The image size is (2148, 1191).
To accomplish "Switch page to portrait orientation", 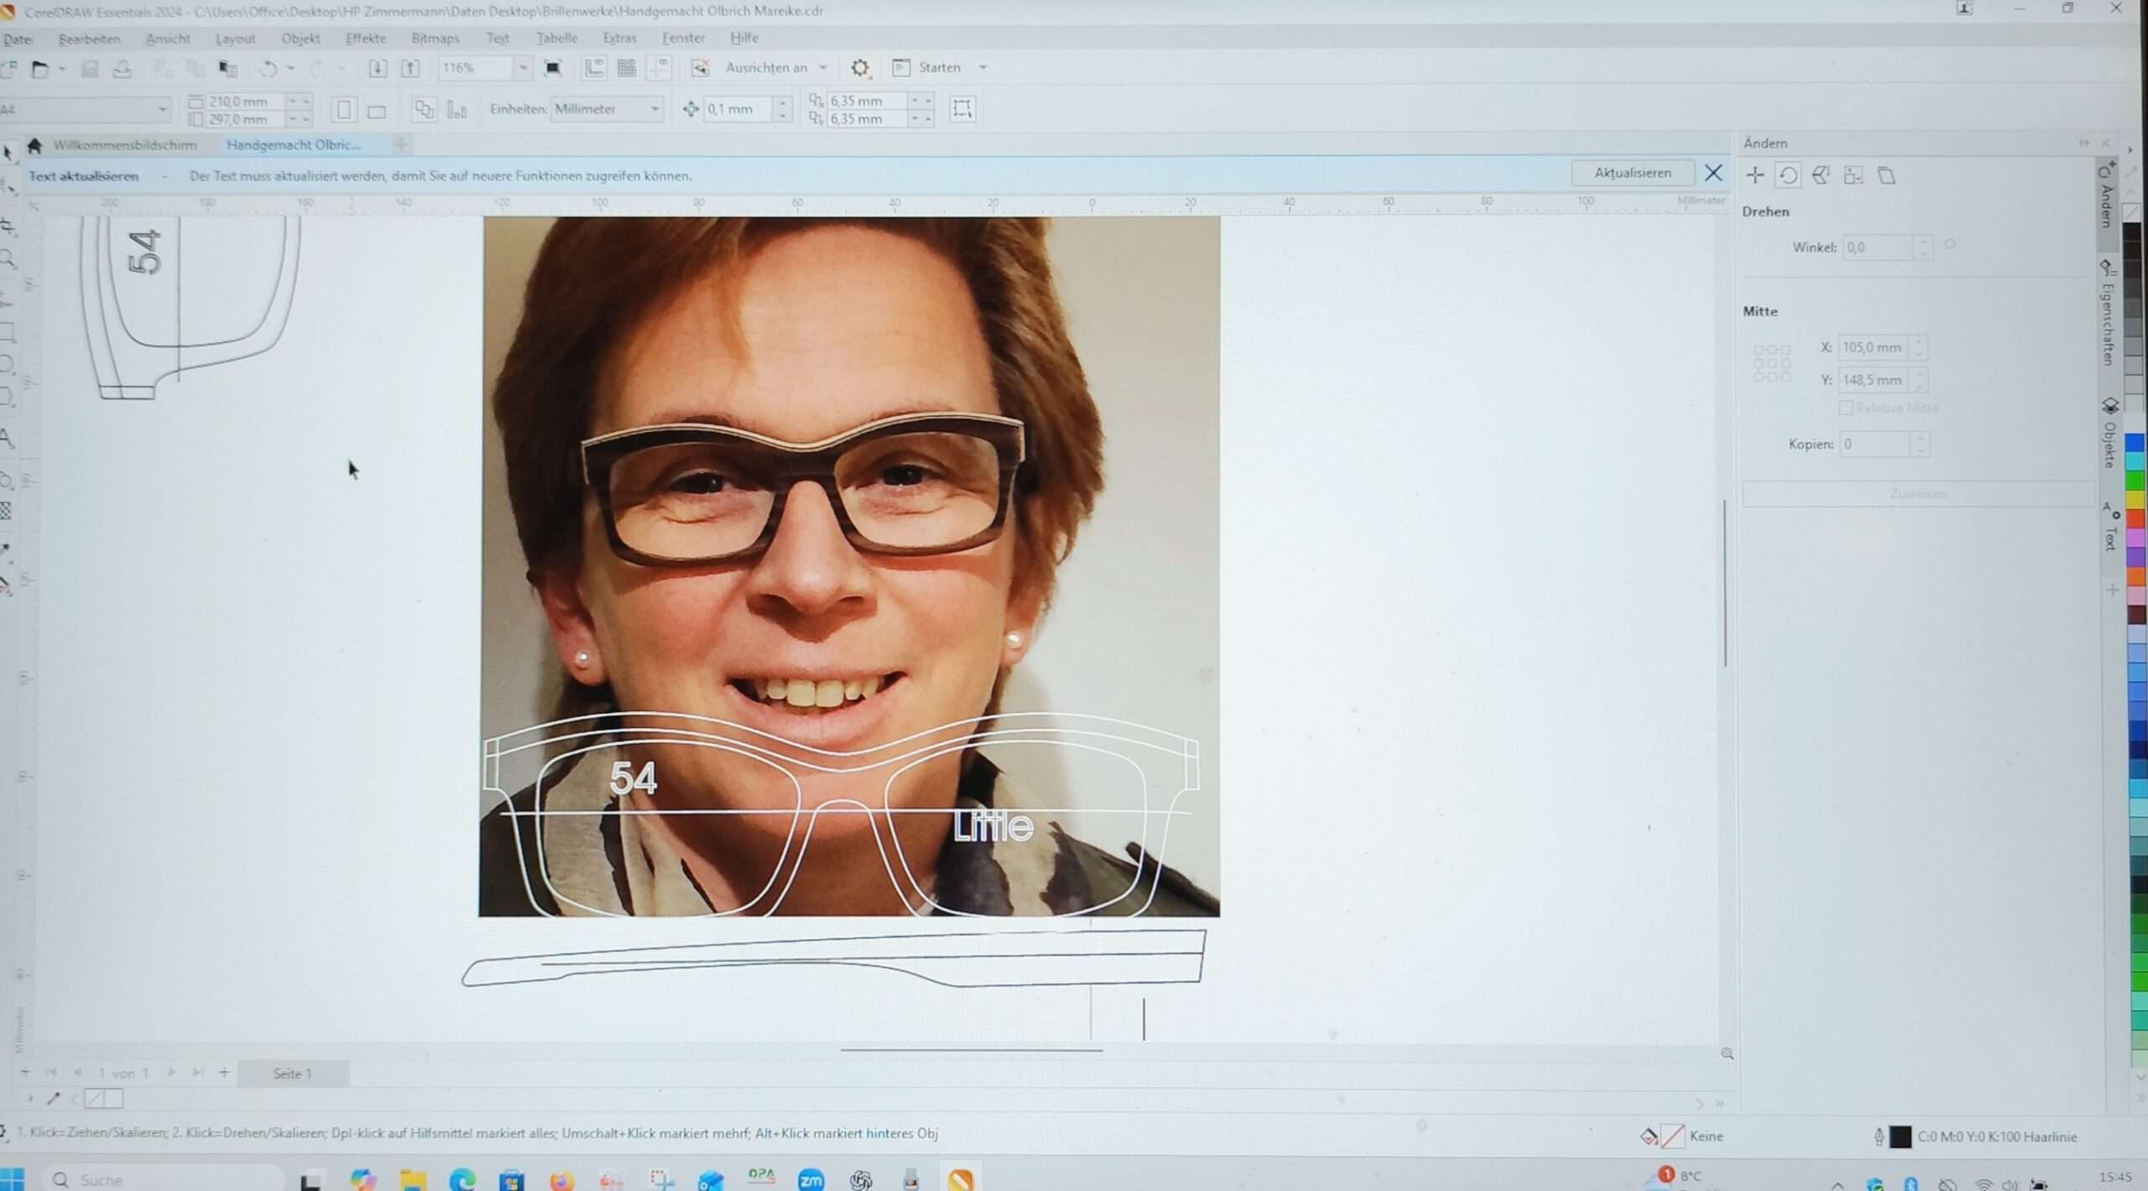I will (343, 110).
